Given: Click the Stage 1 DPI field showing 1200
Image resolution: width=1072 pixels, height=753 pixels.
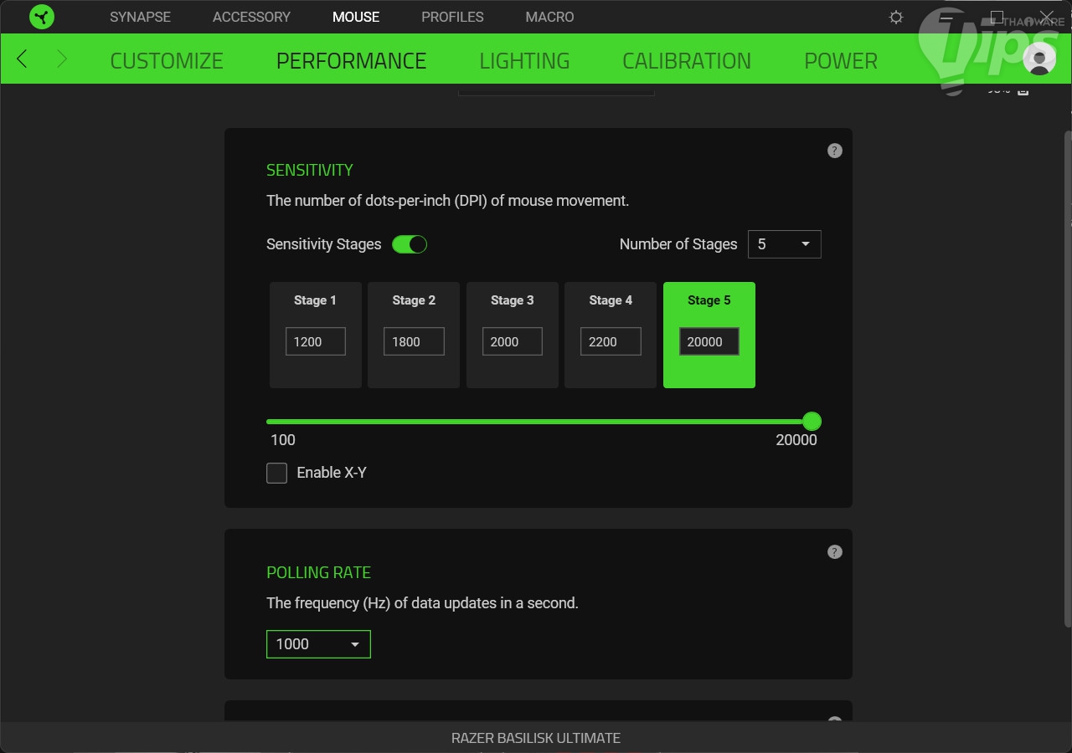Looking at the screenshot, I should point(316,341).
